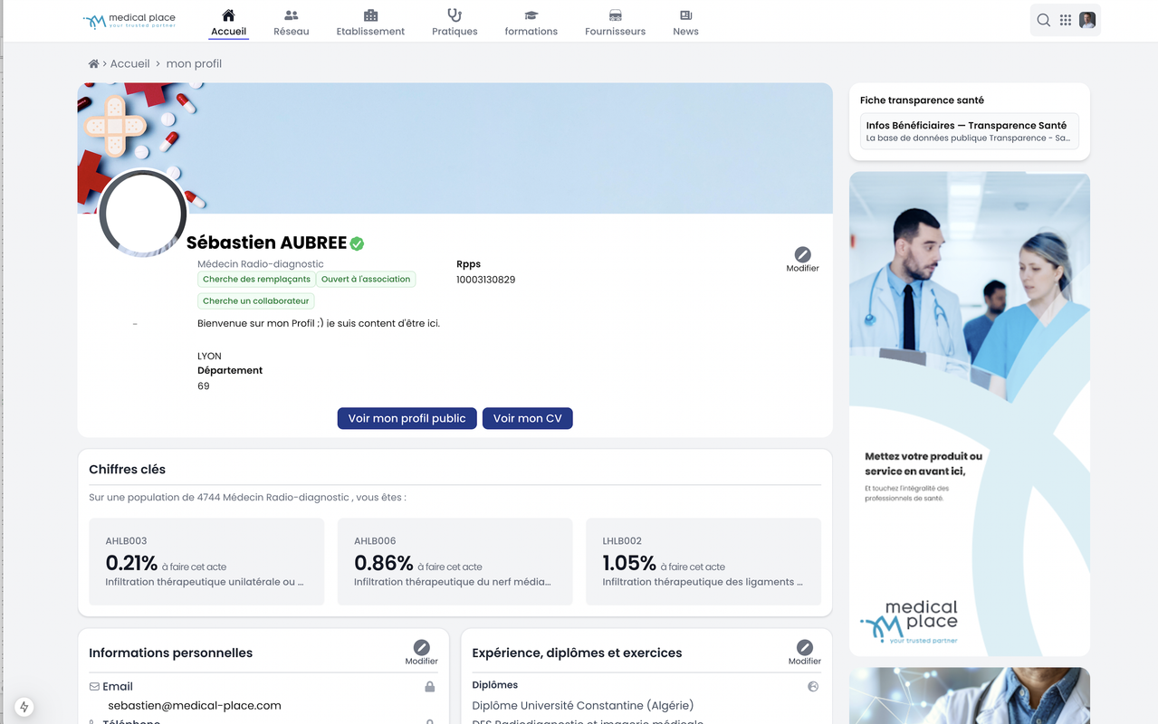Screen dimensions: 1158x724
Task: Open the AHLB006 key figure card
Action: pos(455,561)
